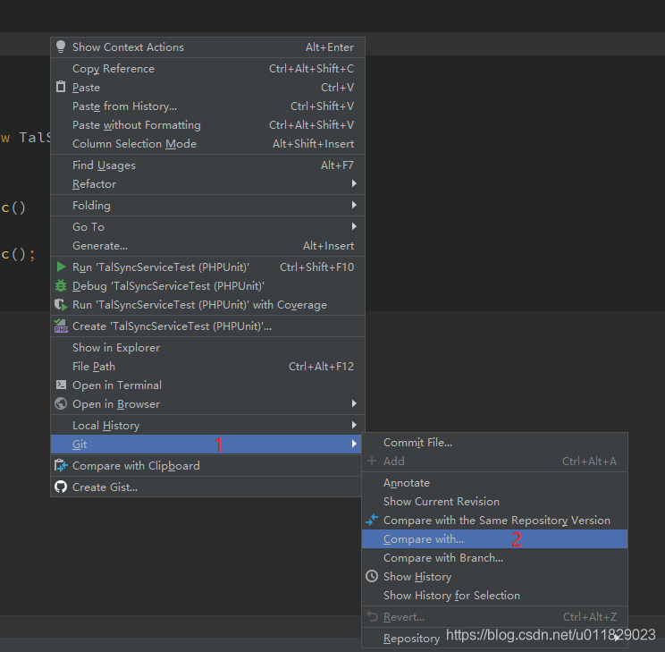This screenshot has height=652, width=665.
Task: Run 'TalSyncServiceTest (PHPUnit)'
Action: point(207,267)
